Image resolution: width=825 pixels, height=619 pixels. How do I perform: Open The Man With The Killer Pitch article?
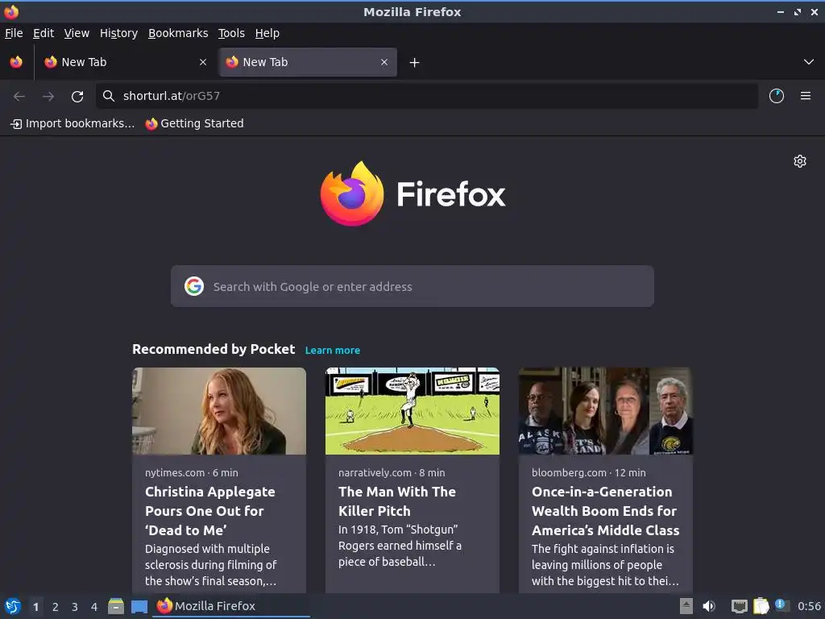tap(396, 501)
